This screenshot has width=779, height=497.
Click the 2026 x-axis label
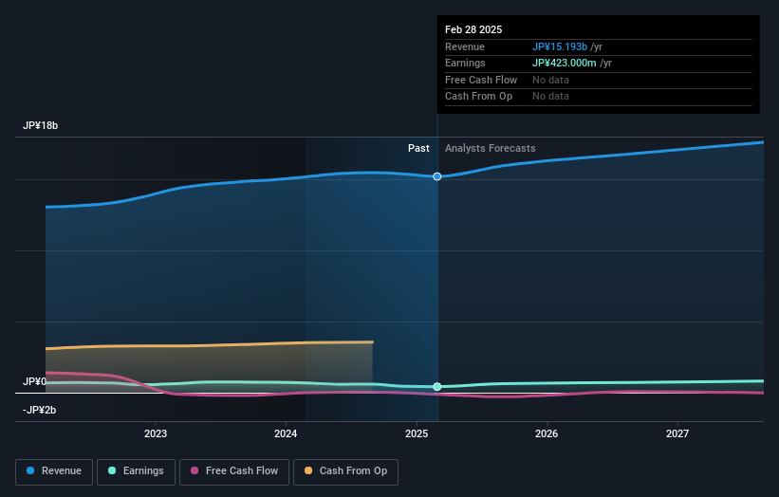point(547,434)
